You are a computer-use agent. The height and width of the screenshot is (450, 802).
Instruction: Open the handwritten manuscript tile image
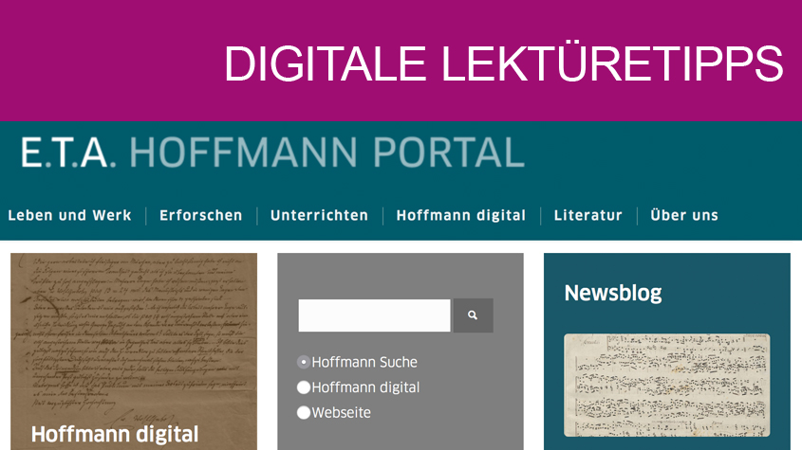134,337
